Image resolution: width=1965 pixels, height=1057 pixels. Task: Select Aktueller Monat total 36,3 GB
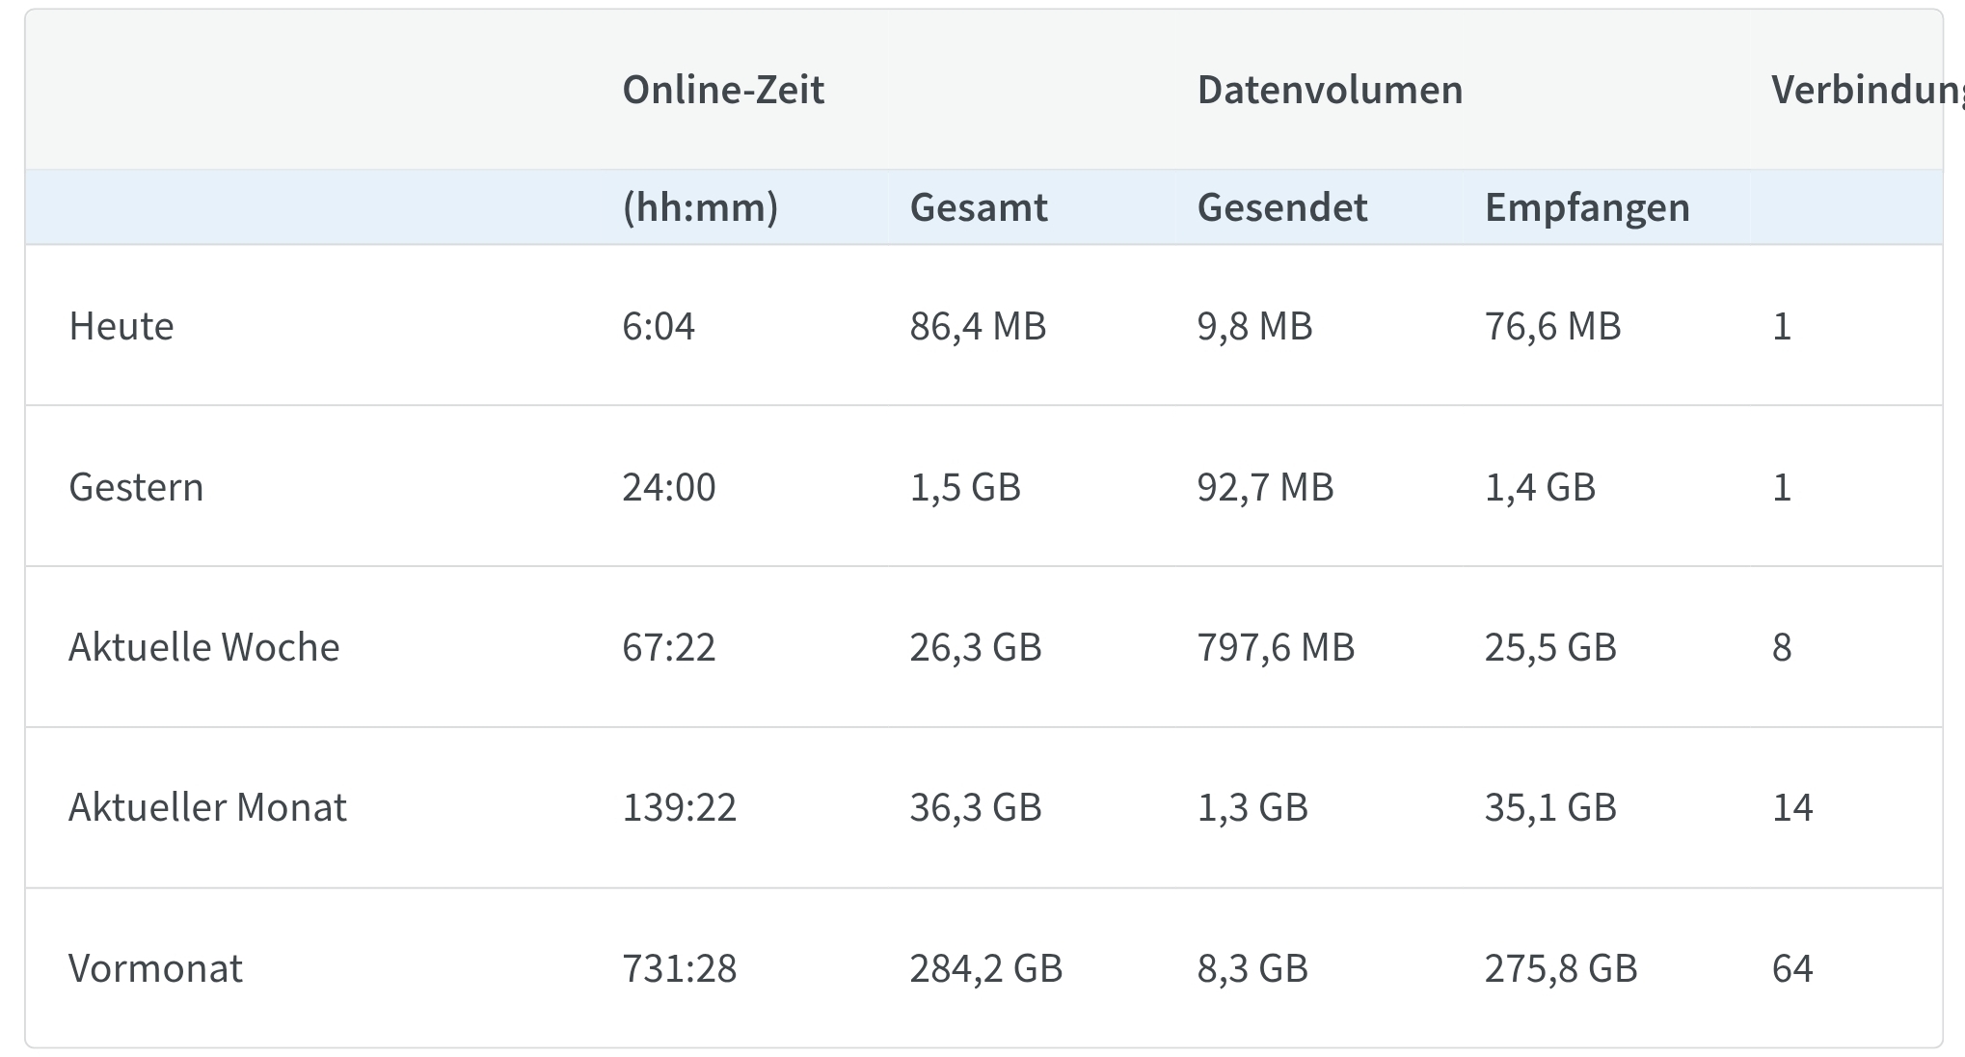975,807
